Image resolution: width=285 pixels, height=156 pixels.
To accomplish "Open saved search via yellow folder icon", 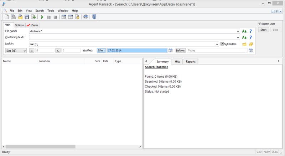I will 20,17.
